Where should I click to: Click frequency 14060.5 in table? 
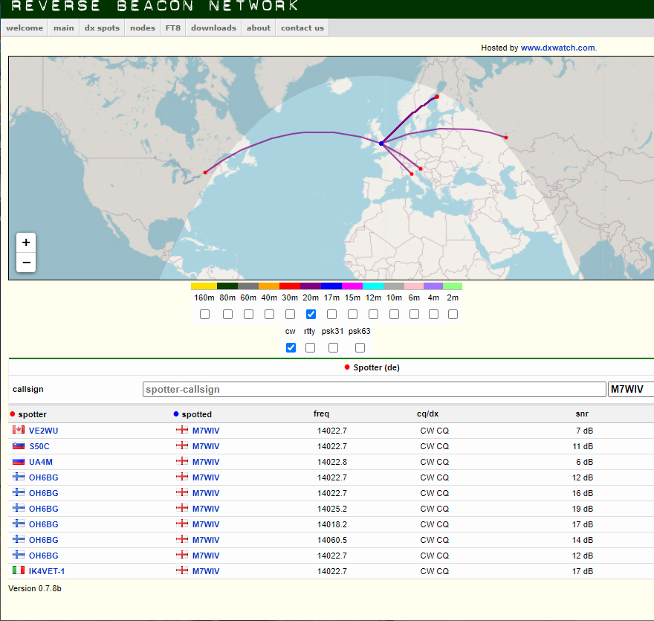(x=332, y=540)
